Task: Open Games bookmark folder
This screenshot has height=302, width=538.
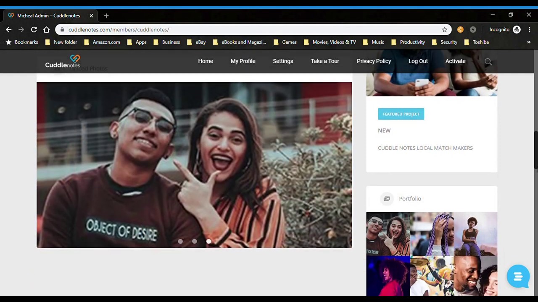Action: [x=285, y=42]
